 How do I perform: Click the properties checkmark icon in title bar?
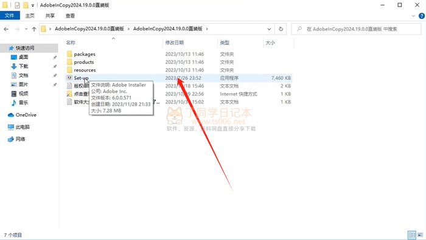click(x=17, y=5)
